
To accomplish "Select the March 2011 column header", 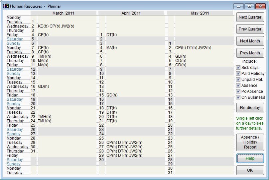I will coord(64,13).
